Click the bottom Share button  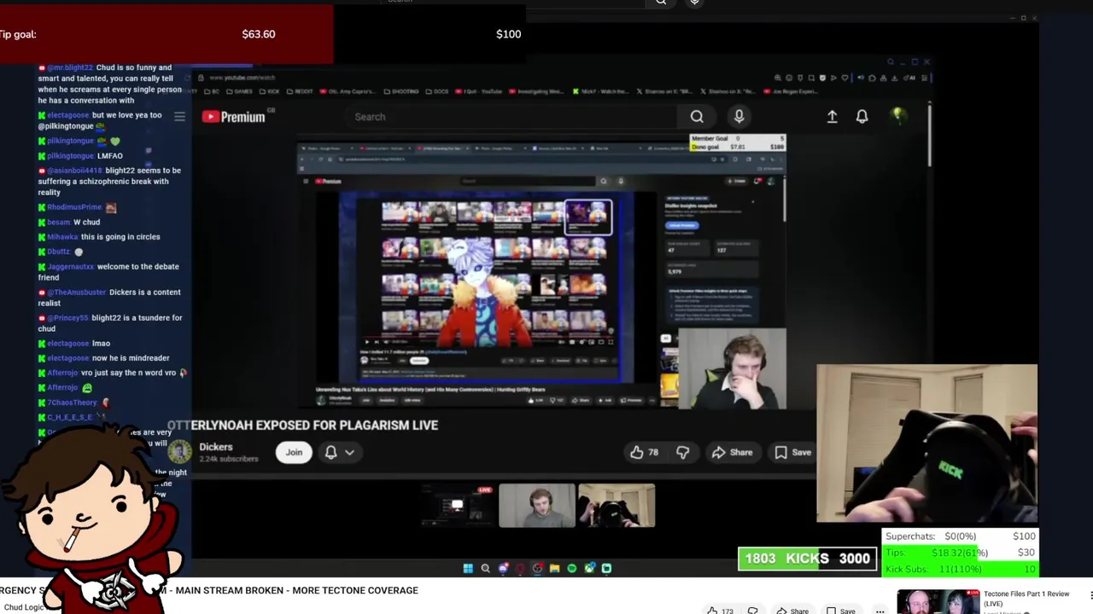click(792, 611)
